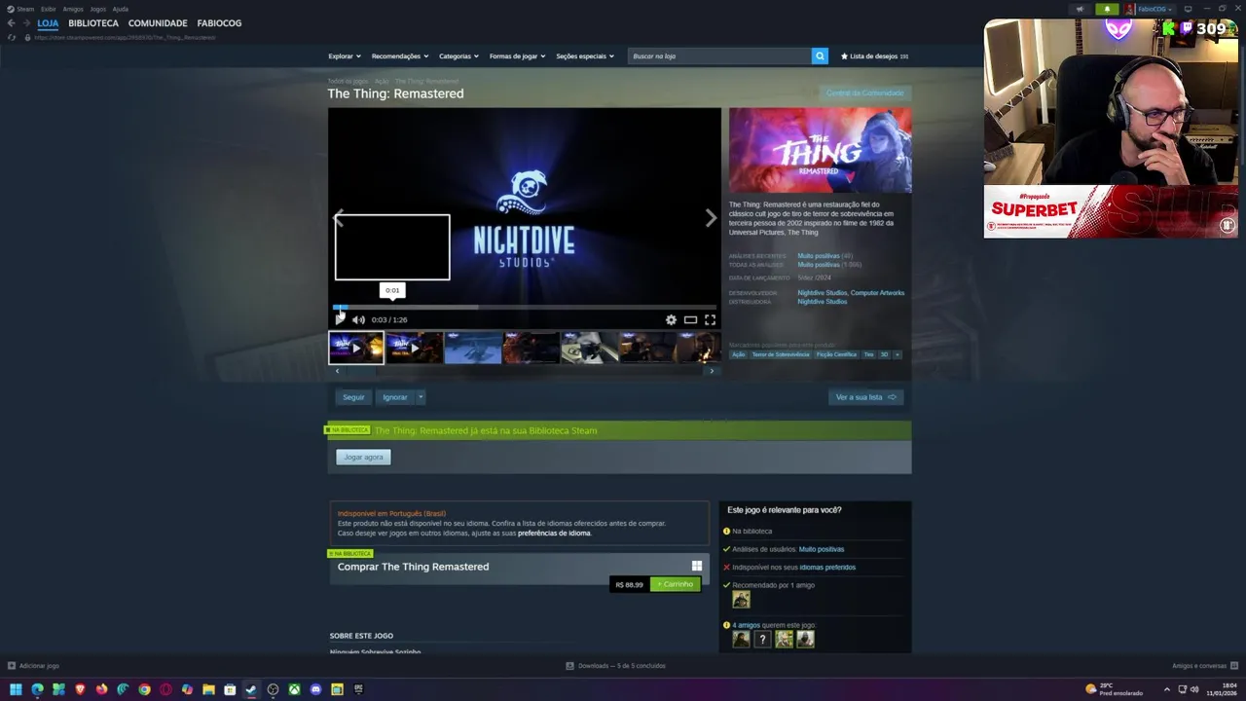
Task: Show hidden system tray icons chevron
Action: pyautogui.click(x=1166, y=689)
